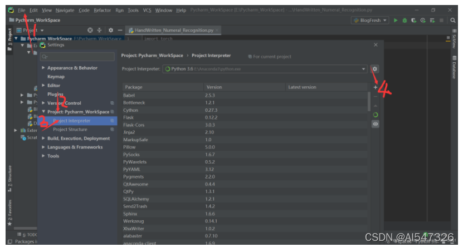
Task: Open the Favorites side tab
Action: point(9,213)
